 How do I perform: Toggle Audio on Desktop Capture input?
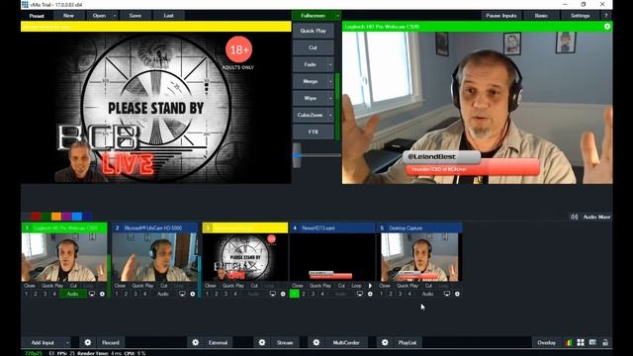[x=428, y=294]
